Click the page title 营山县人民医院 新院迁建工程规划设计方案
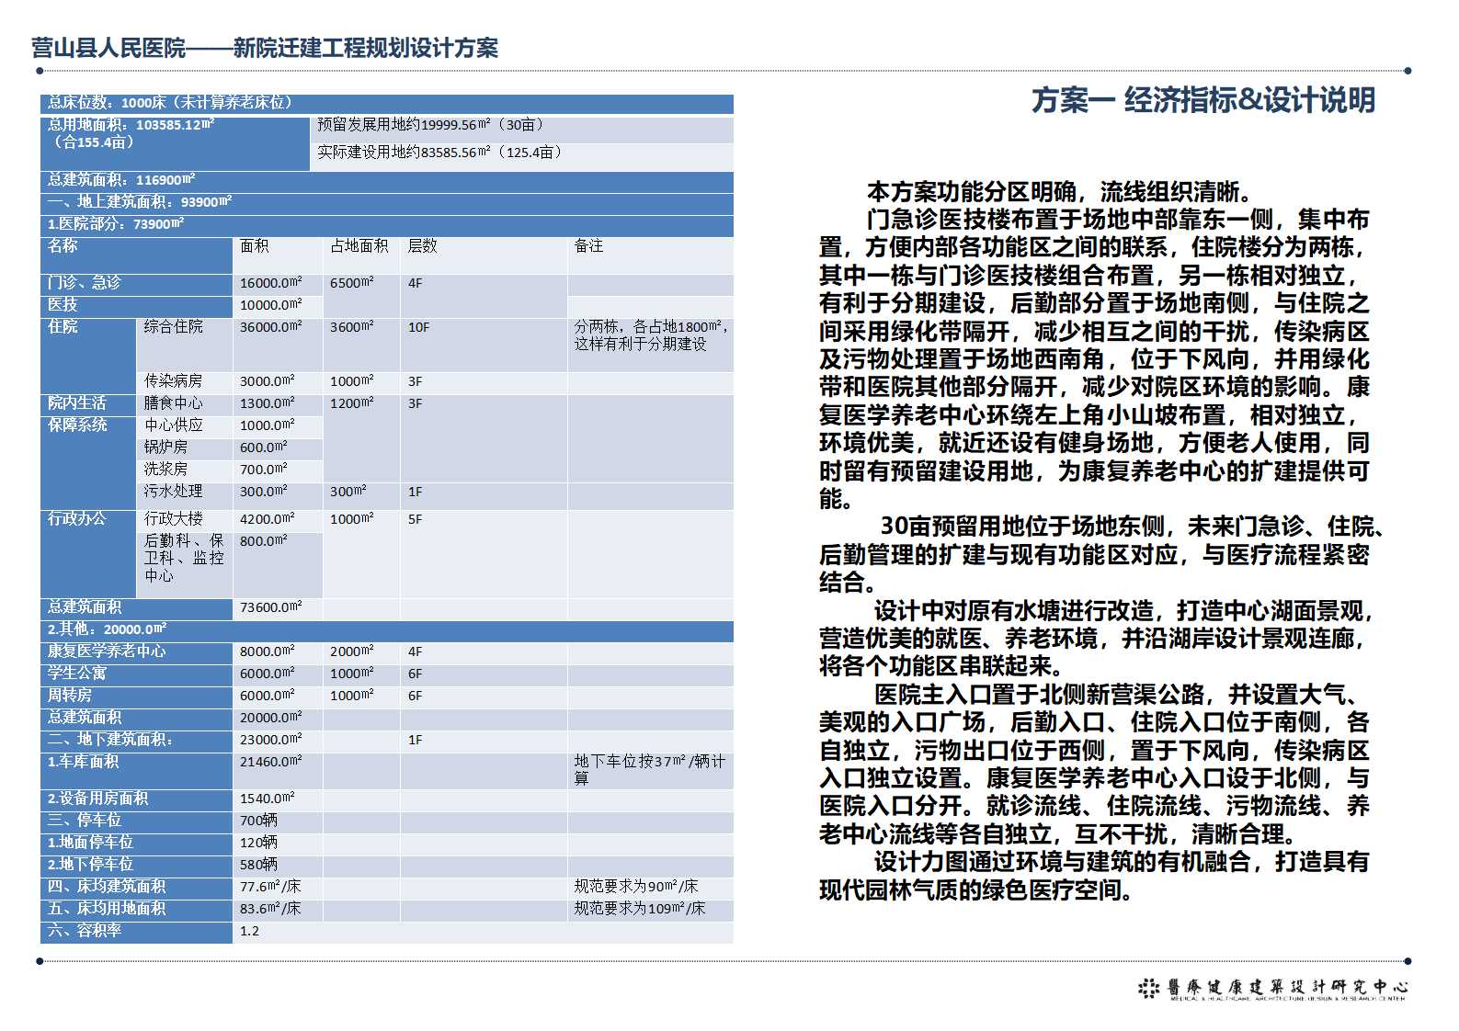Image resolution: width=1459 pixels, height=1031 pixels. (x=265, y=48)
